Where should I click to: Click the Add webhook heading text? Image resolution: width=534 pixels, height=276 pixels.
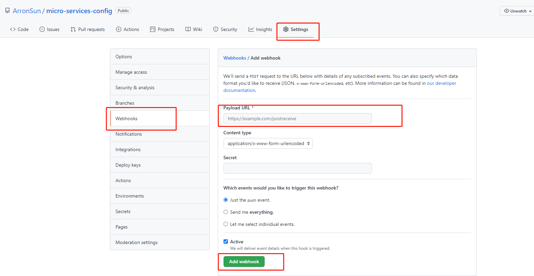click(x=265, y=58)
